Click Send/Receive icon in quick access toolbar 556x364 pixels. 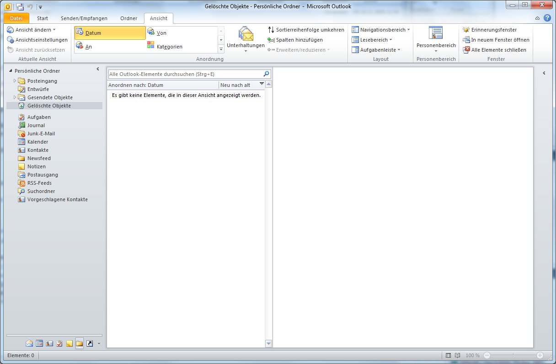(20, 6)
